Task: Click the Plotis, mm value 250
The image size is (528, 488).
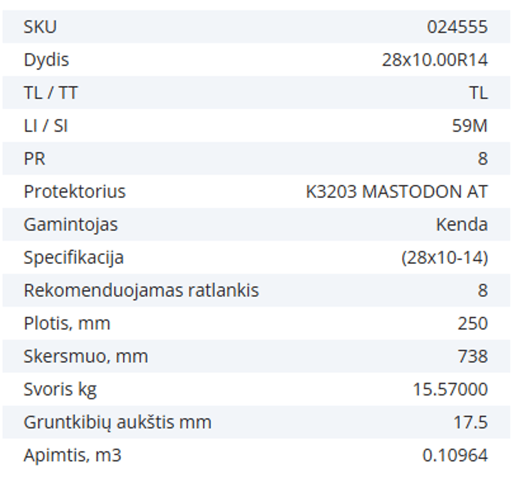Action: [x=472, y=323]
